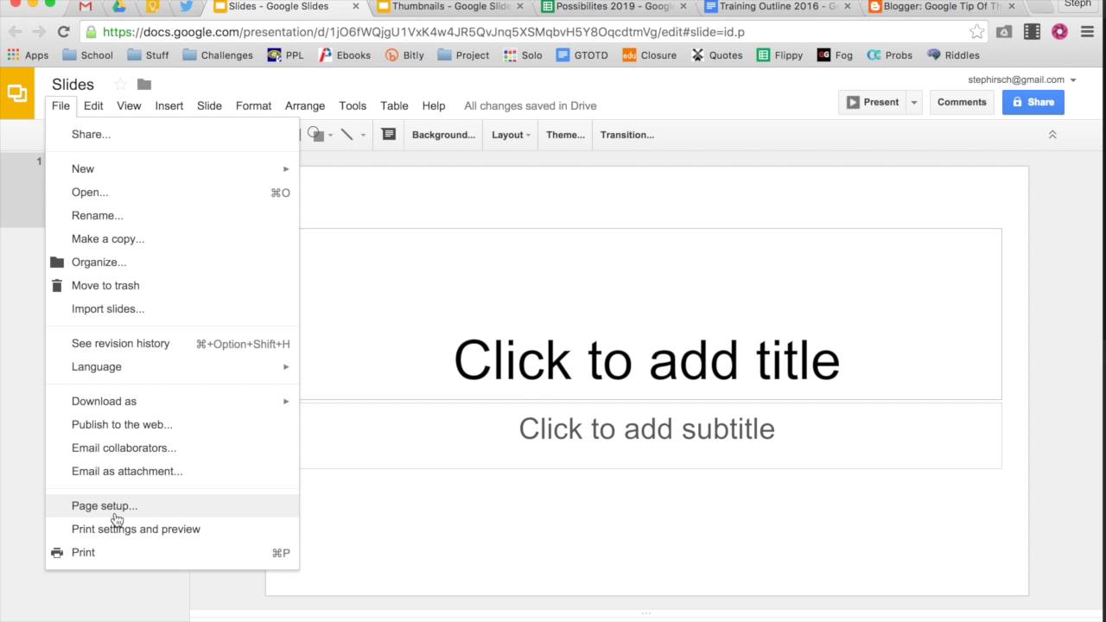This screenshot has width=1106, height=622.
Task: Open the Arrange menu
Action: tap(305, 106)
